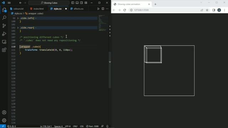Run the file using the play icon
This screenshot has height=128, width=228.
pos(98,9)
